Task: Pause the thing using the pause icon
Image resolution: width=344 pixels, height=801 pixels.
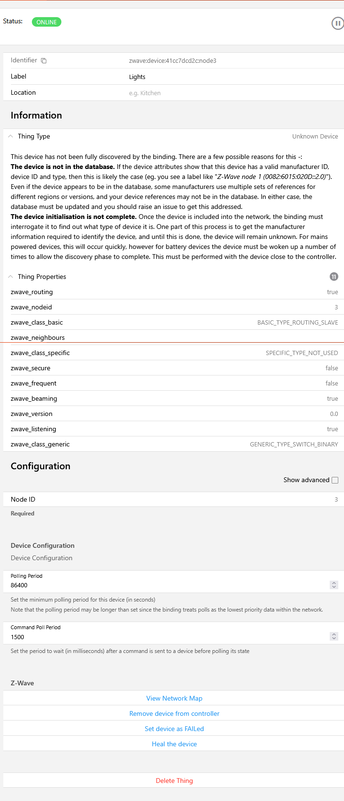Action: point(337,23)
